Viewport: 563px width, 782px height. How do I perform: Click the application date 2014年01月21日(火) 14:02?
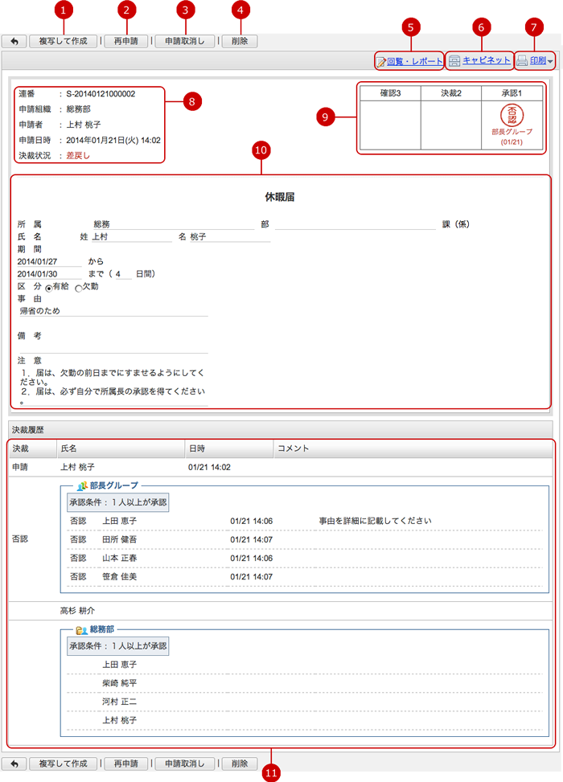[113, 140]
